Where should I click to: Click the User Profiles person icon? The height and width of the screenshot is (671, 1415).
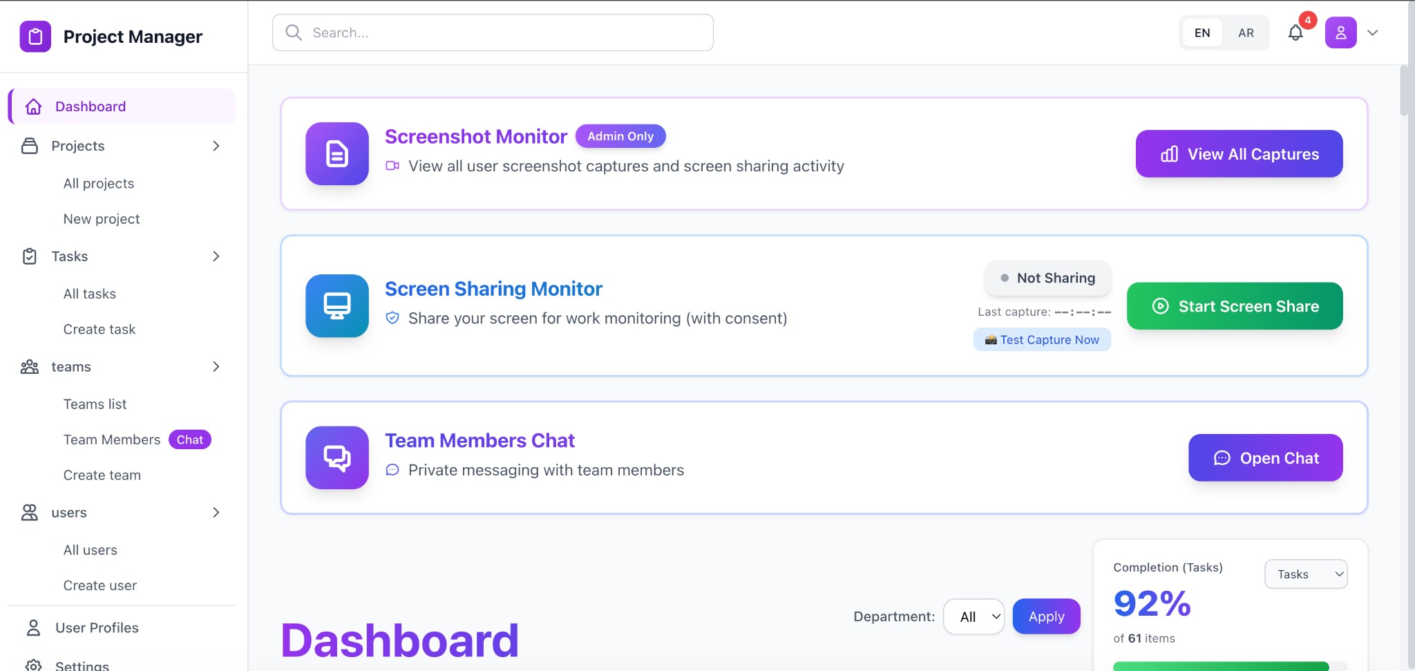click(x=33, y=627)
